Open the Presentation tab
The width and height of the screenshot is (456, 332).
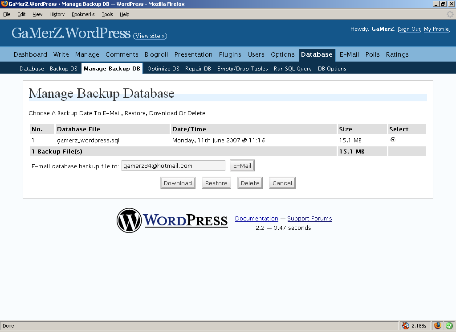(193, 54)
